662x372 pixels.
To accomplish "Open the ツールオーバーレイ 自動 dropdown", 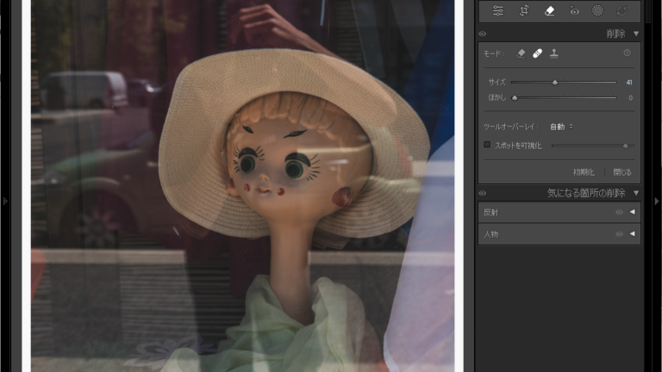I will [x=561, y=127].
